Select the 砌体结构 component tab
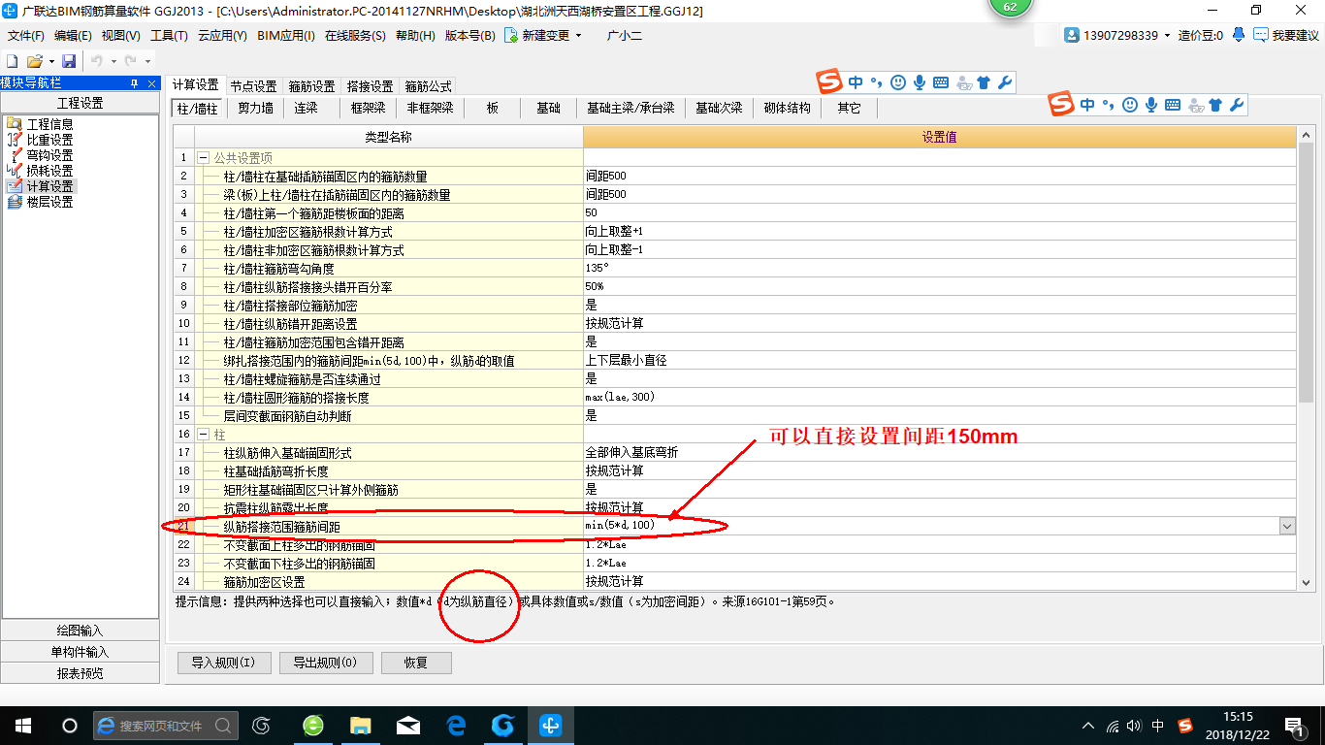The image size is (1325, 745). point(787,108)
